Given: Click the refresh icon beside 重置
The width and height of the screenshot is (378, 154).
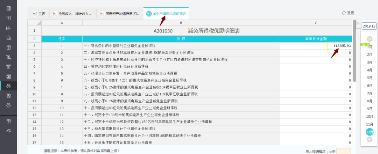Looking at the screenshot, I should [x=344, y=13].
